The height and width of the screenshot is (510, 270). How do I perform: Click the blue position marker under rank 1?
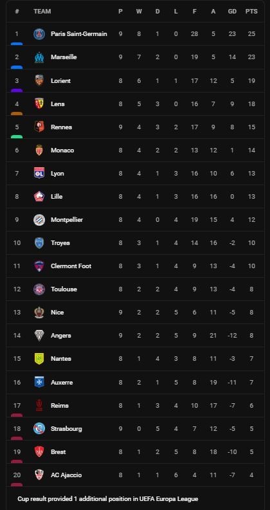[x=17, y=44]
